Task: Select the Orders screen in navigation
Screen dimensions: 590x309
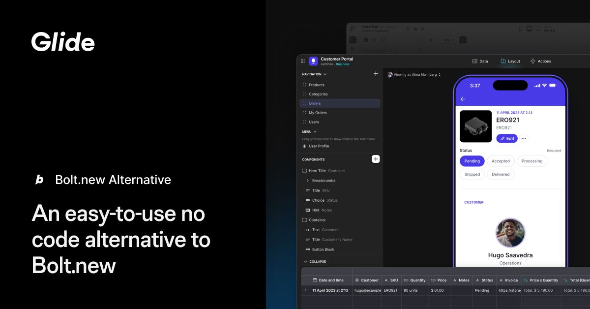Action: (340, 103)
